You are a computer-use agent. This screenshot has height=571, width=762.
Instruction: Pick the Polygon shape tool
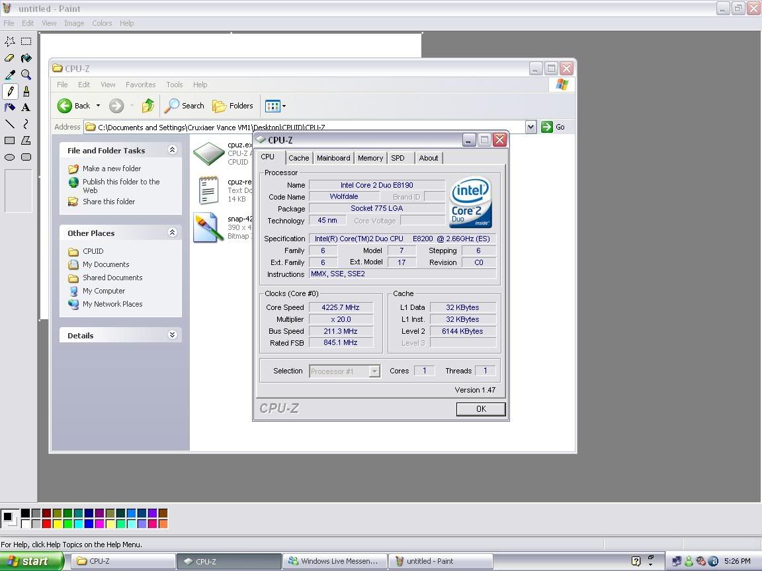[26, 140]
